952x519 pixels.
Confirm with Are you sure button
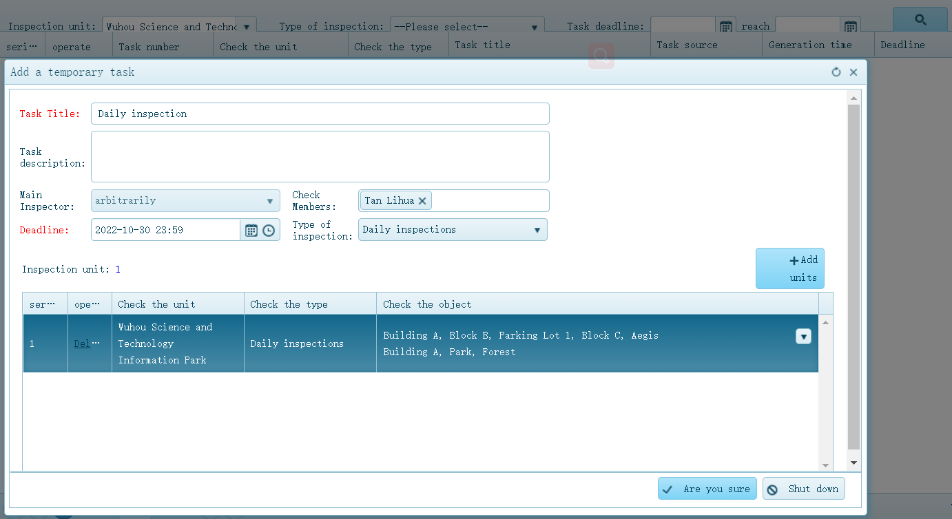point(707,489)
